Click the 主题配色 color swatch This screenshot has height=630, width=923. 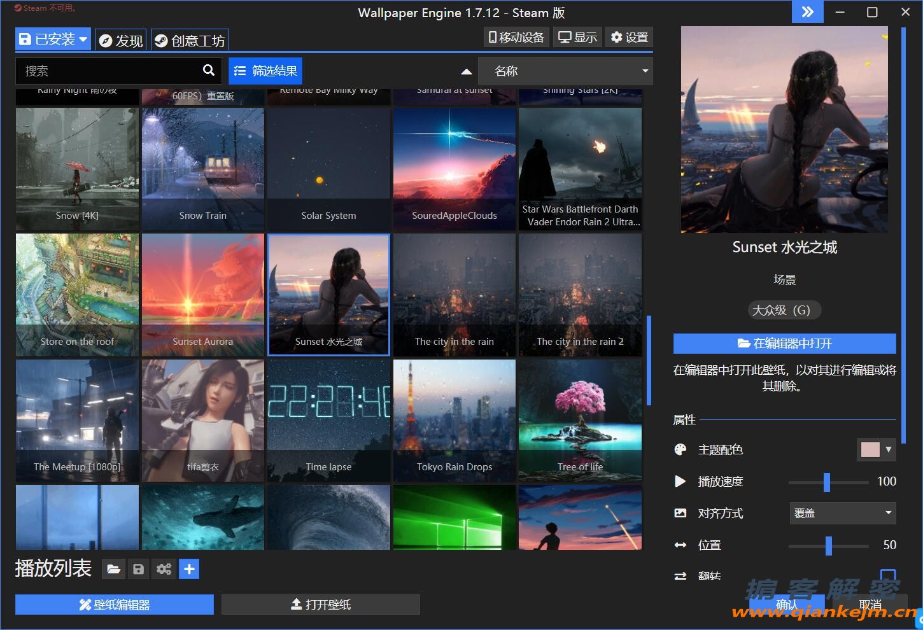pos(870,449)
